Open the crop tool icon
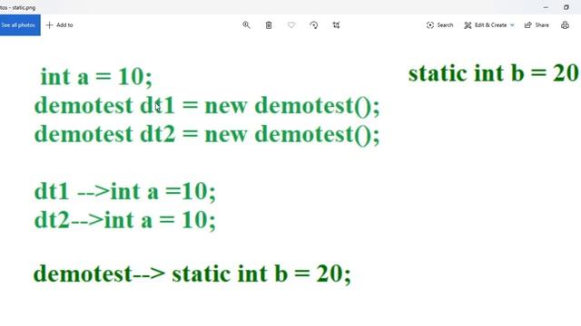The image size is (581, 326). [336, 25]
